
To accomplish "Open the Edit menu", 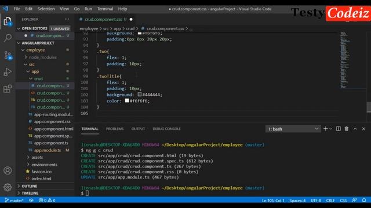I will 28,9.
